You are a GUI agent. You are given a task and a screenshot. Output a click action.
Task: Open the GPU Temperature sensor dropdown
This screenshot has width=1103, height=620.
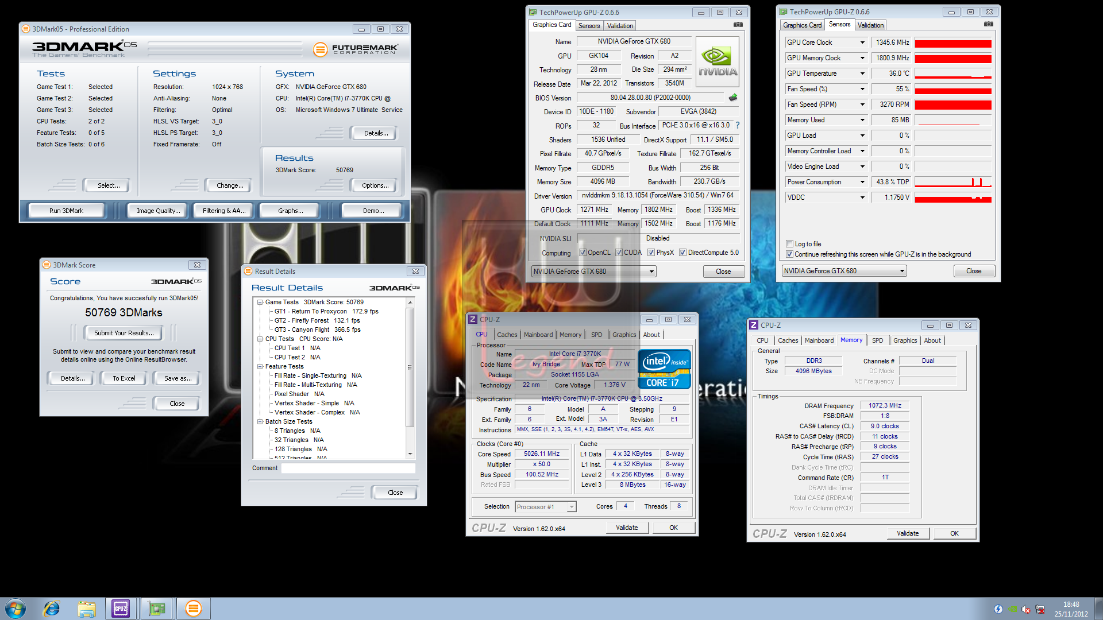[862, 73]
